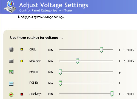
Task: Click the CPU voltage slider handle
Action: pos(101,50)
